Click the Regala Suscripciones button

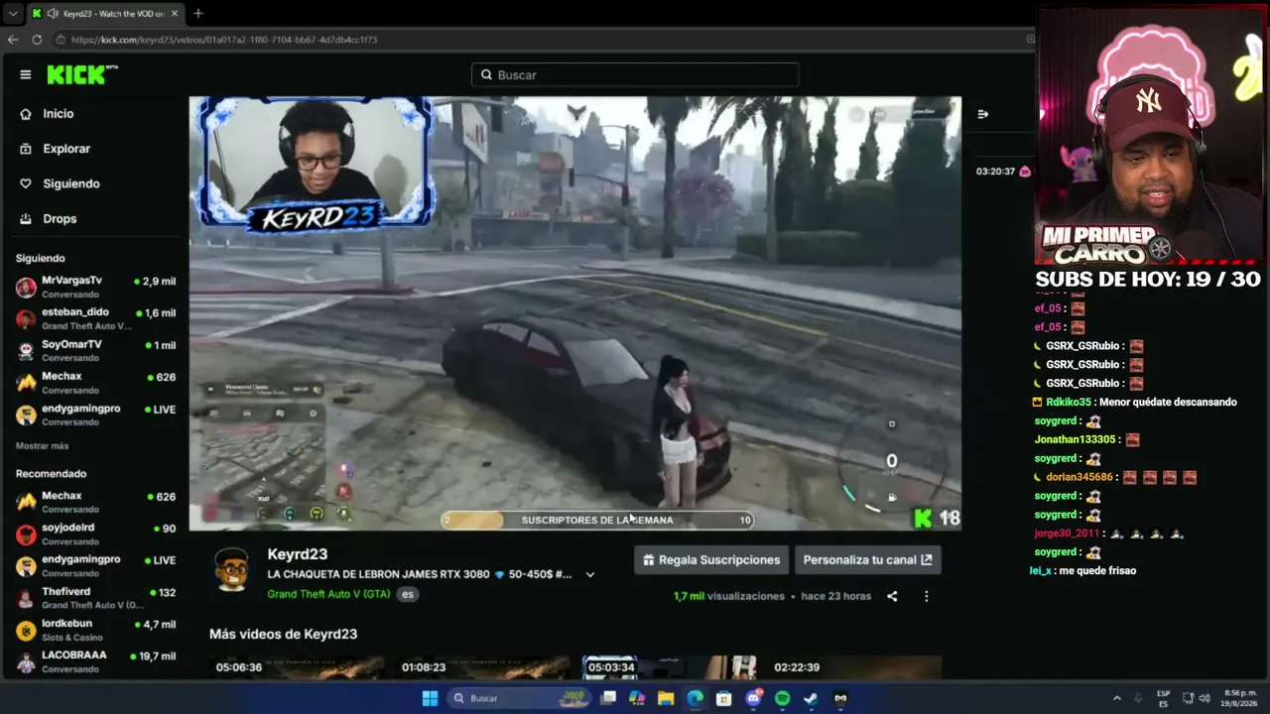711,559
